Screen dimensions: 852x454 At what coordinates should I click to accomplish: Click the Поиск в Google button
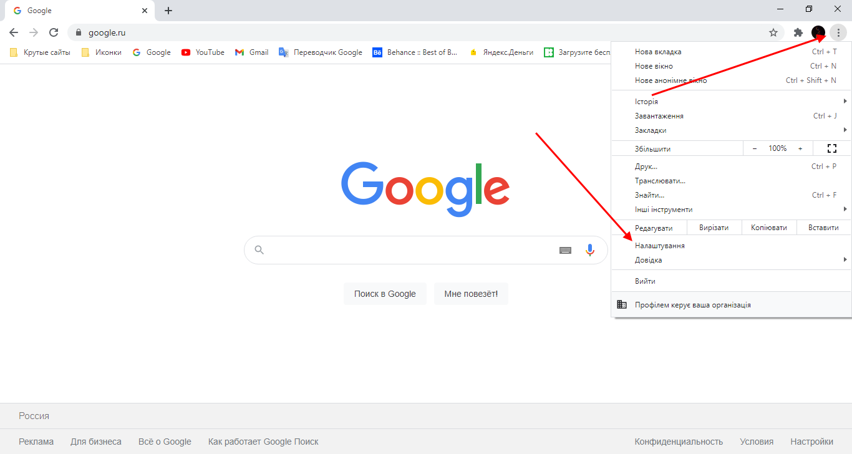385,294
